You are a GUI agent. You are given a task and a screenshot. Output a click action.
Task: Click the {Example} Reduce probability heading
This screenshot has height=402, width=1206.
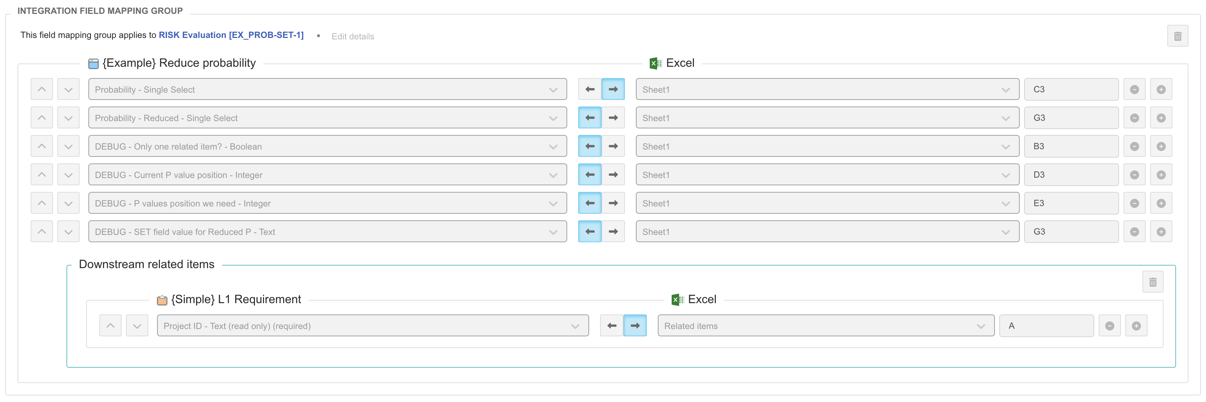[179, 63]
